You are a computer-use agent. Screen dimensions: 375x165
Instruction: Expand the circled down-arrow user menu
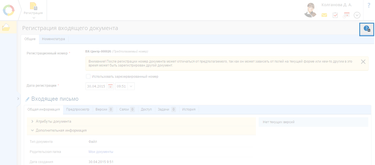(x=357, y=15)
